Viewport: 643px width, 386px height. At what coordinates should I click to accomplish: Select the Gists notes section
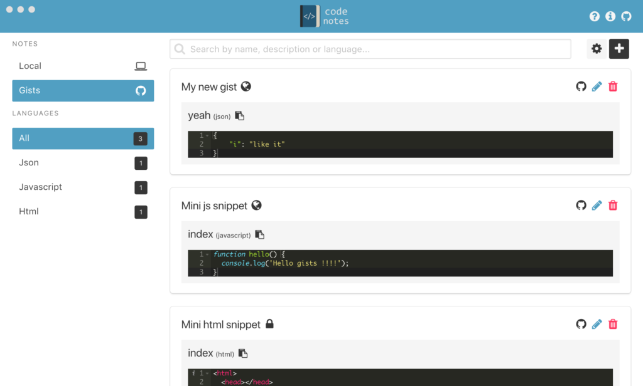[83, 90]
